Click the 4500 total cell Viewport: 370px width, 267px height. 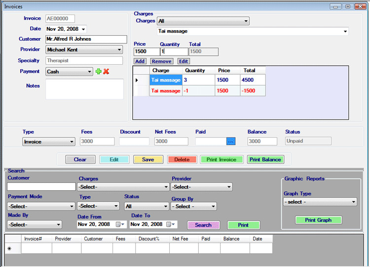click(x=253, y=80)
